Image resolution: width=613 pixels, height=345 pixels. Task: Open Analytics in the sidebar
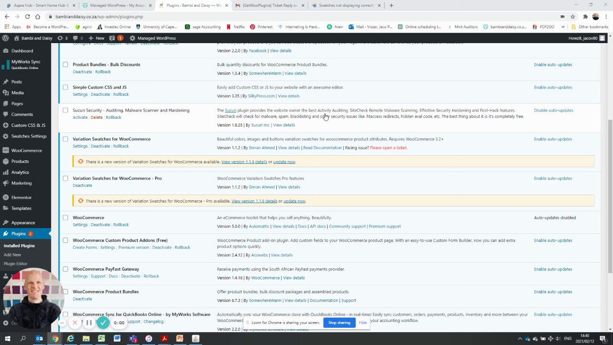point(20,172)
